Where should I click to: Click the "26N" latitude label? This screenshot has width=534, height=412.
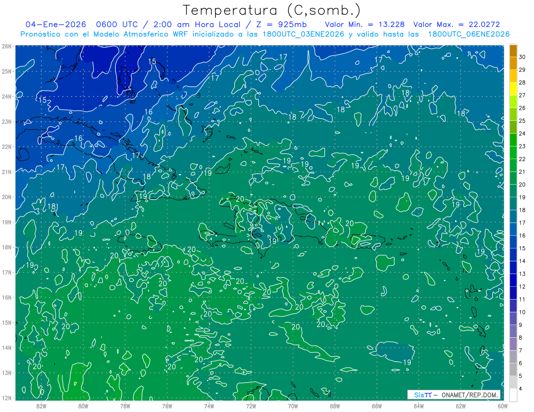(6, 46)
